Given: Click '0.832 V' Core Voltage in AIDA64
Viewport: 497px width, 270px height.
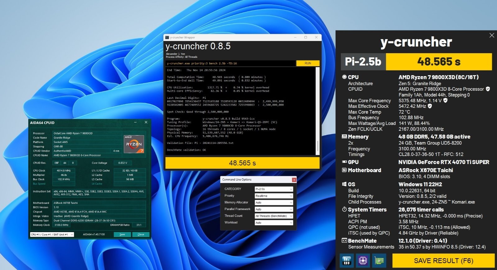Looking at the screenshot, I should click(123, 163).
